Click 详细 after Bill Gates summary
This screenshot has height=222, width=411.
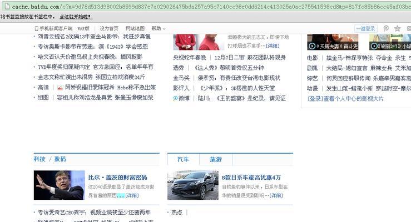click(132, 195)
